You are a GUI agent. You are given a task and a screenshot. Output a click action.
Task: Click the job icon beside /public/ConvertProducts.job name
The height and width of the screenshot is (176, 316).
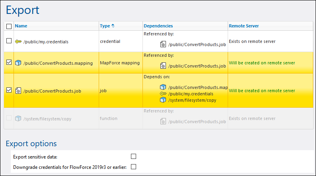click(x=18, y=91)
